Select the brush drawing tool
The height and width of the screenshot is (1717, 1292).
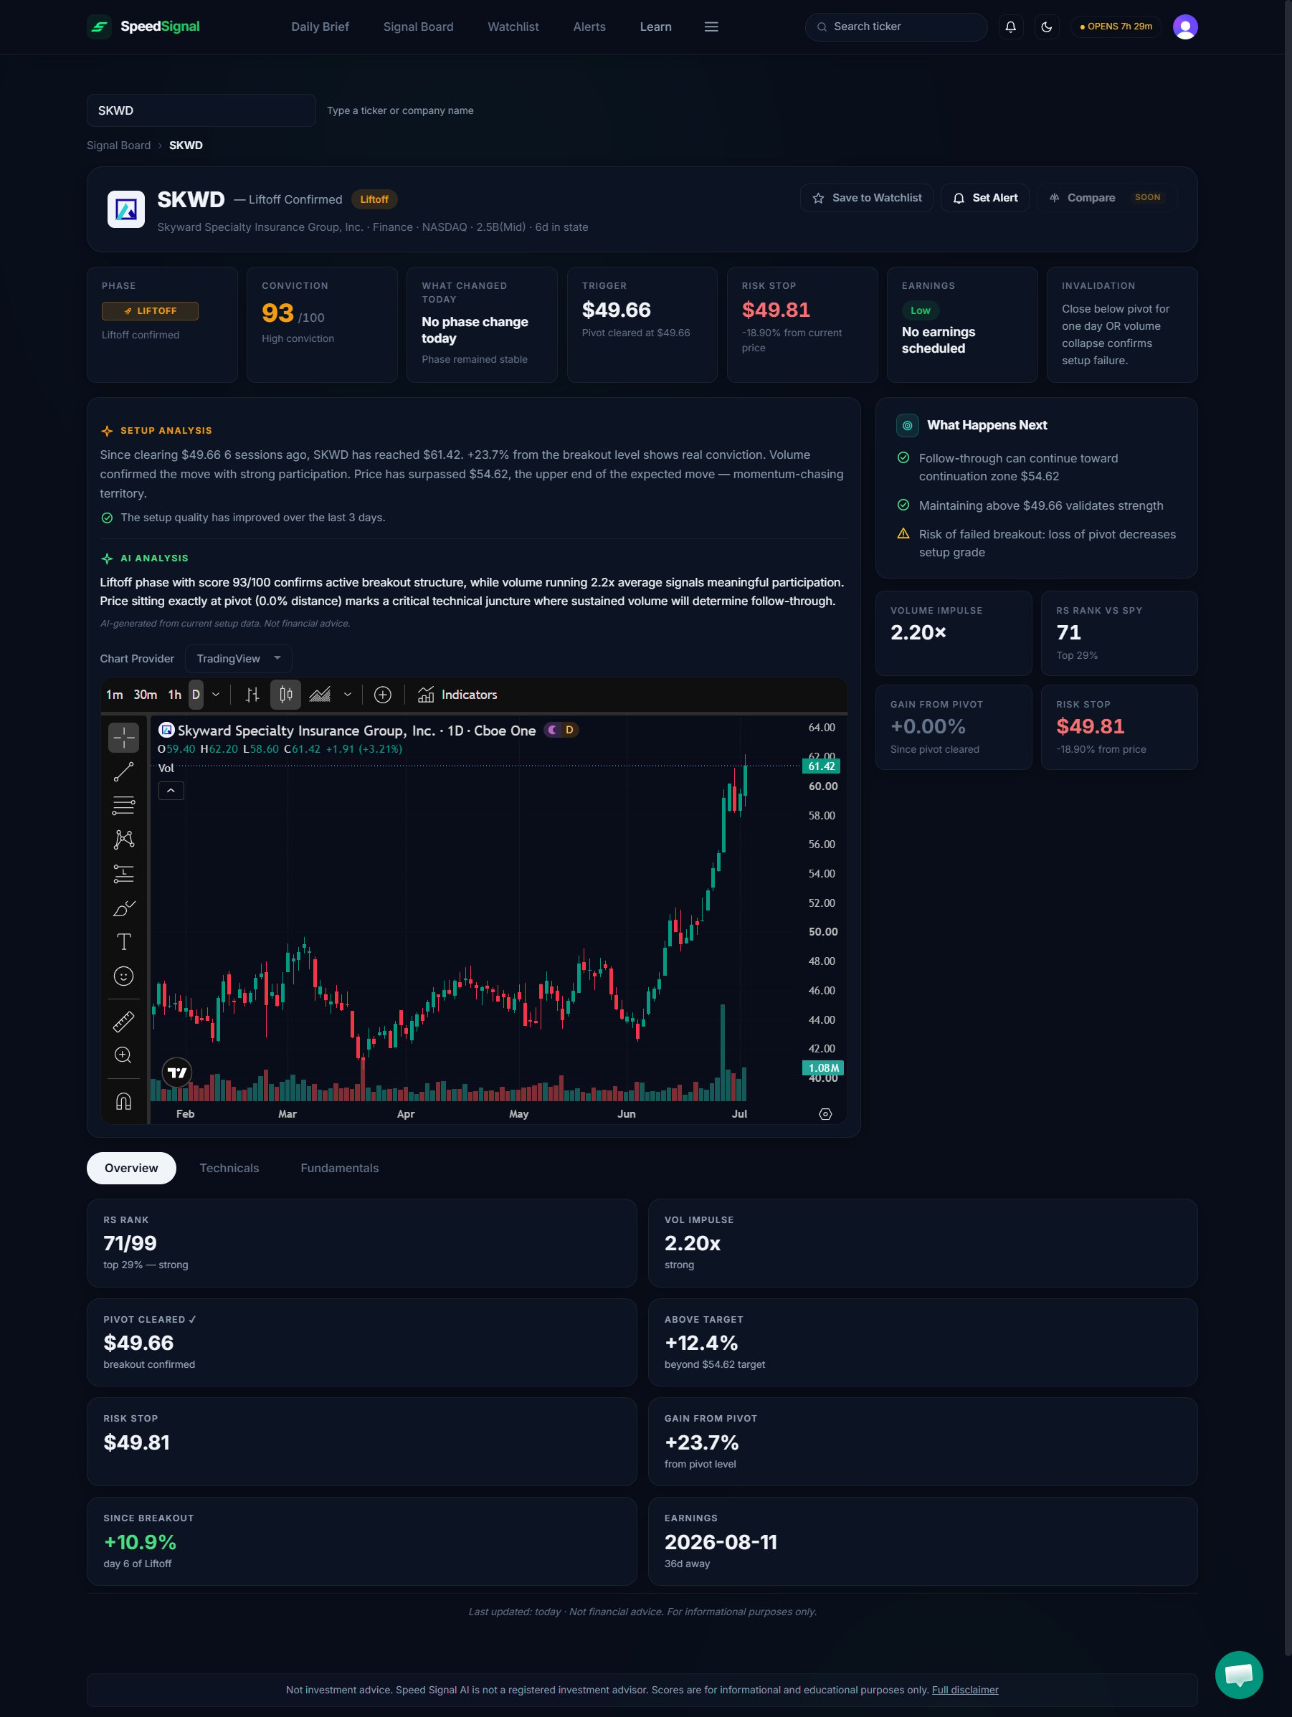pos(123,908)
